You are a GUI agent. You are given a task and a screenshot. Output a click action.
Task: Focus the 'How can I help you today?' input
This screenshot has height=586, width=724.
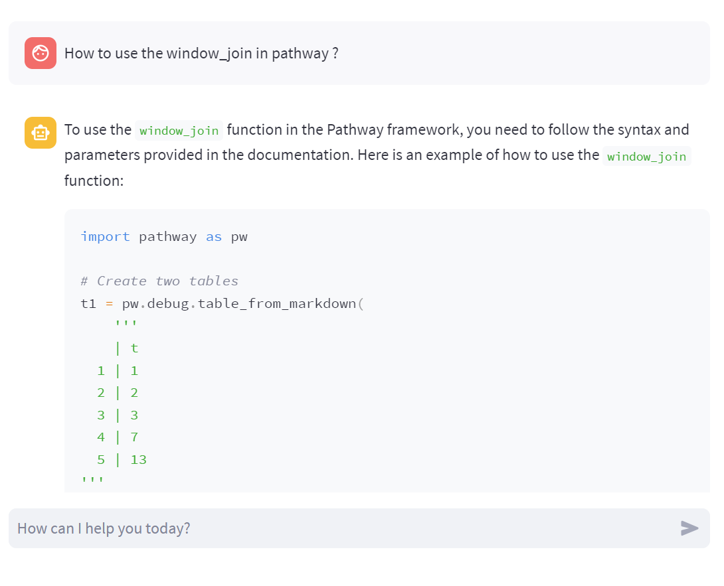pos(341,528)
